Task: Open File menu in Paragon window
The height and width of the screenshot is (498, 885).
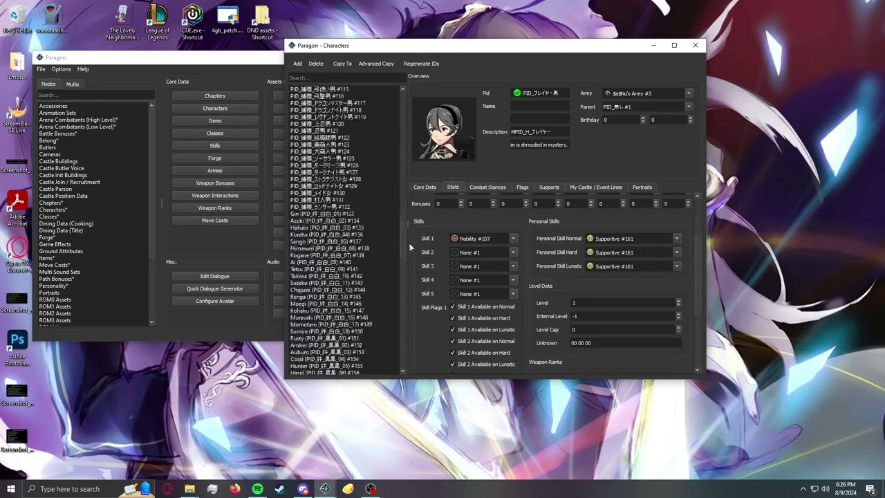Action: tap(41, 69)
